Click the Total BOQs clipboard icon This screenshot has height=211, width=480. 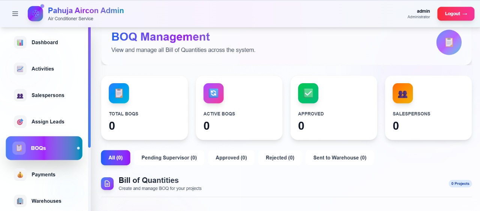(x=119, y=93)
